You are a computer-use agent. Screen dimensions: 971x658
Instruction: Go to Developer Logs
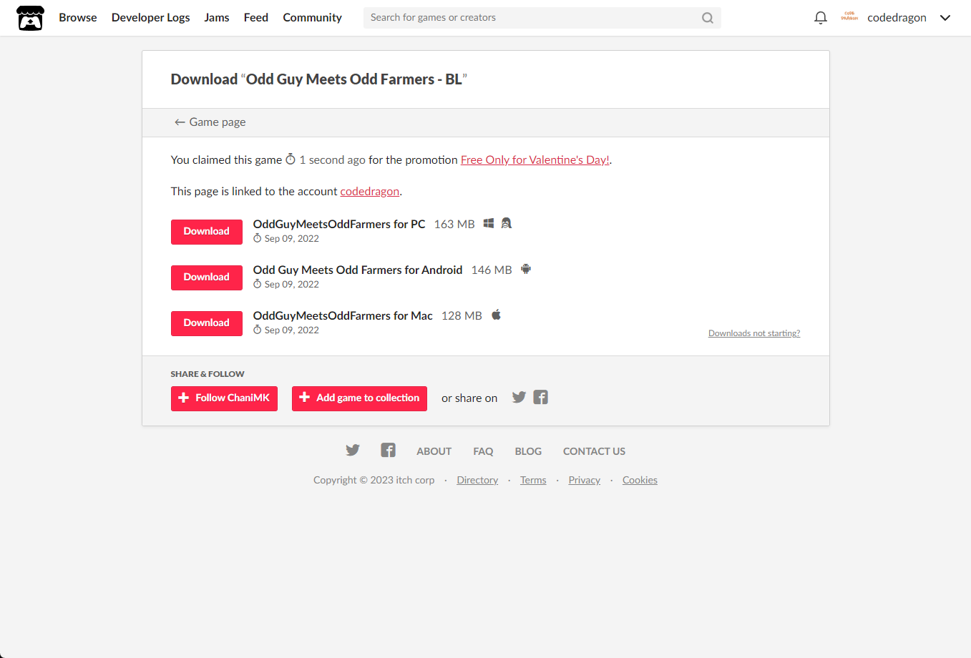tap(151, 18)
